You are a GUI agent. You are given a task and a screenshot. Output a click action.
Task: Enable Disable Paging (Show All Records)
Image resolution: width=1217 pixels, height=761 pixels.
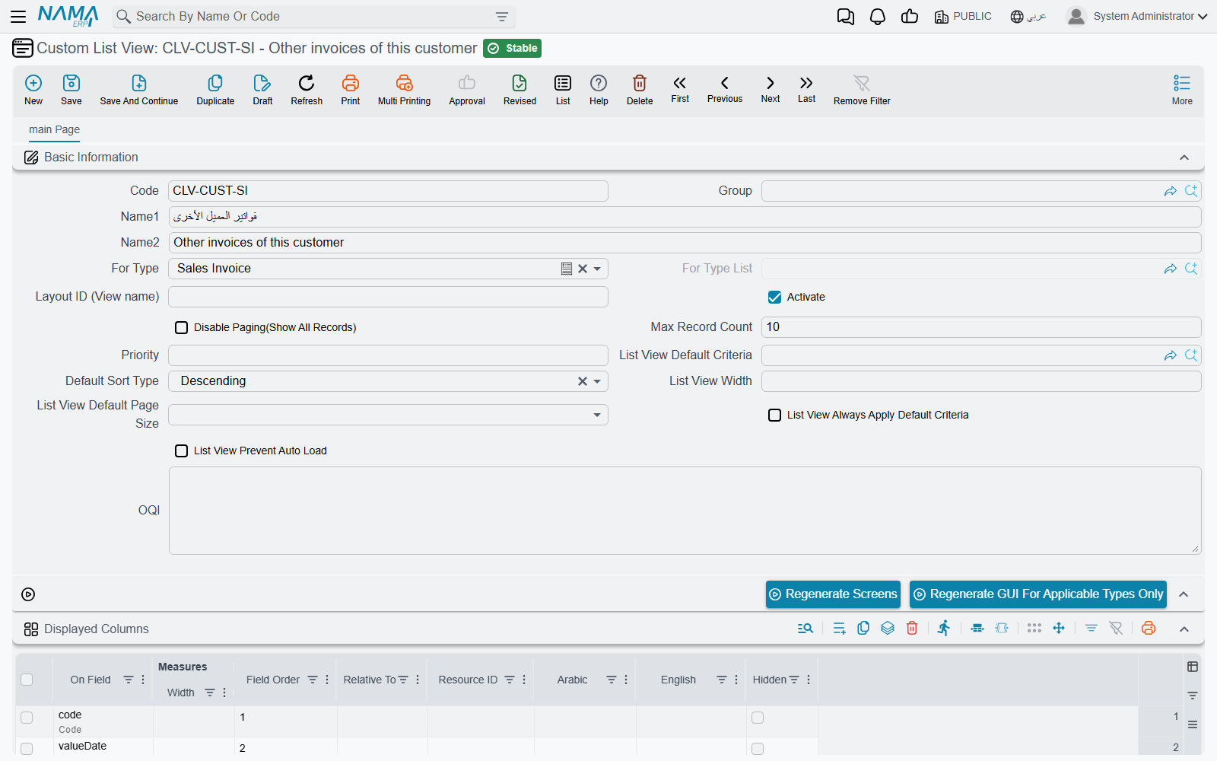coord(181,327)
